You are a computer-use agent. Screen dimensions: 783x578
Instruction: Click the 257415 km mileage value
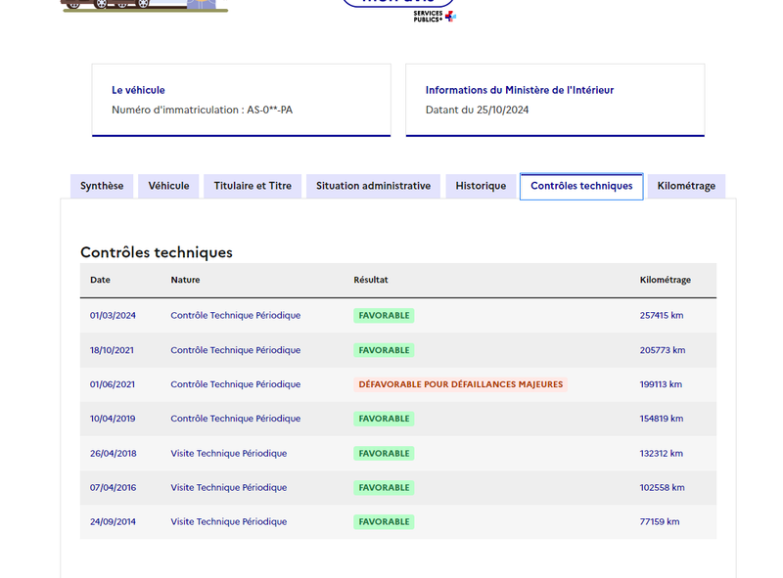point(662,316)
